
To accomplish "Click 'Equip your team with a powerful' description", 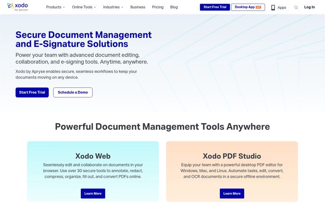I will [x=232, y=171].
